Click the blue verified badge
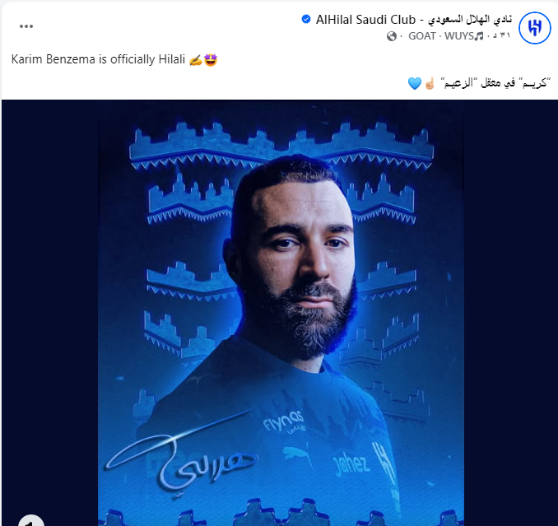Screen dimensions: 558x526 click(x=305, y=19)
